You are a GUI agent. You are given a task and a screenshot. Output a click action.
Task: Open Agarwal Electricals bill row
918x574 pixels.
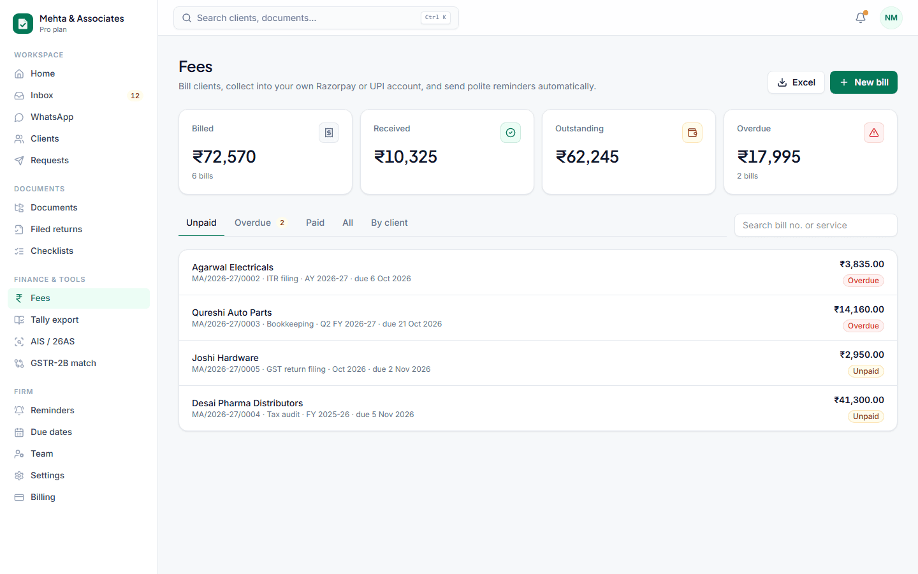click(538, 272)
